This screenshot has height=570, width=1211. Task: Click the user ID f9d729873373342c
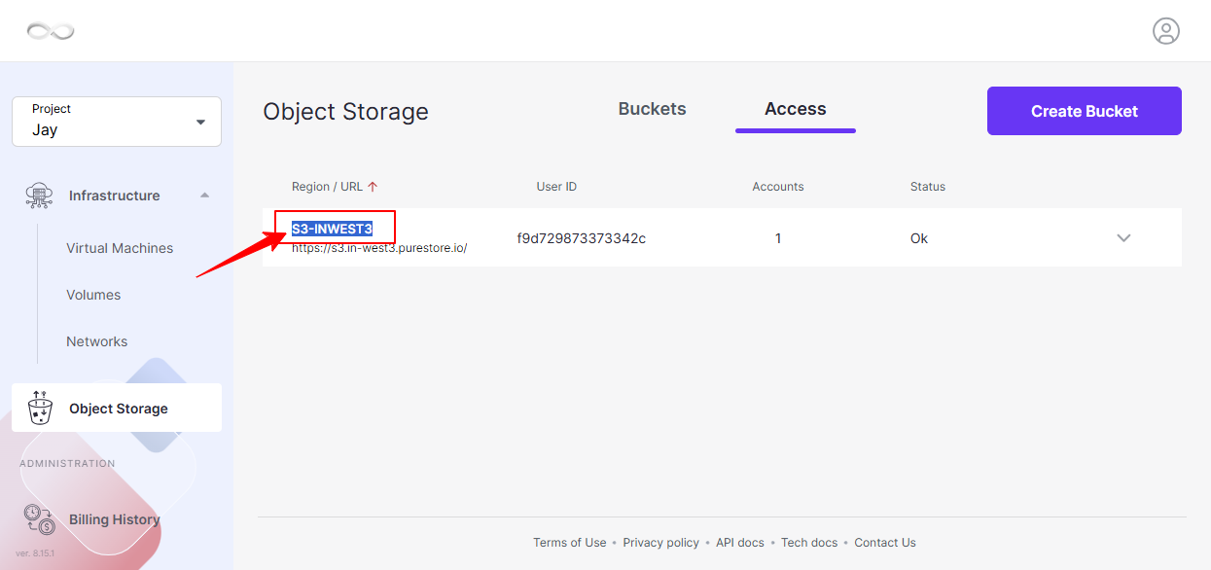pyautogui.click(x=582, y=238)
